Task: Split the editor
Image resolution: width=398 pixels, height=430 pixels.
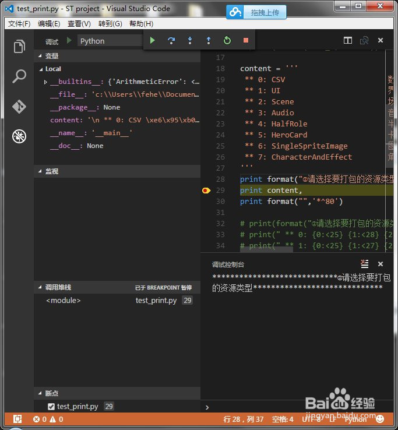Action: pos(348,41)
